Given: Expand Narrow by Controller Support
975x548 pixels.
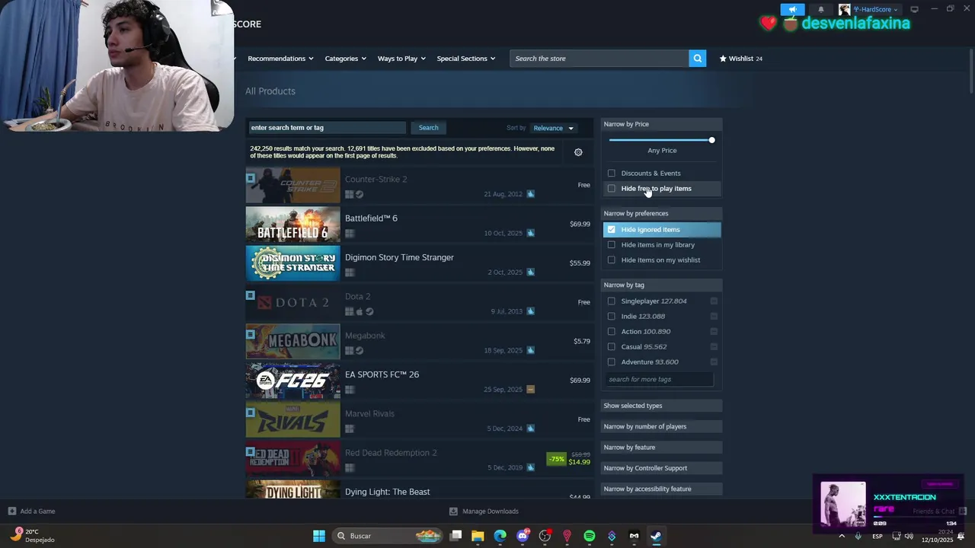Looking at the screenshot, I should pyautogui.click(x=662, y=468).
